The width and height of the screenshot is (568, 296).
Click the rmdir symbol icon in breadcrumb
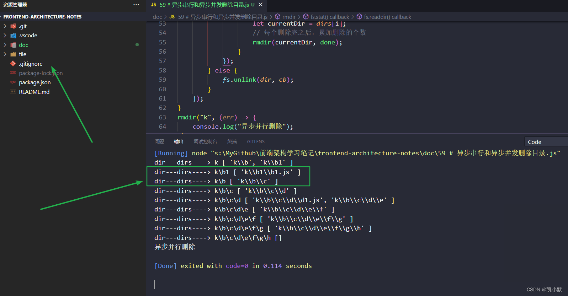click(278, 17)
